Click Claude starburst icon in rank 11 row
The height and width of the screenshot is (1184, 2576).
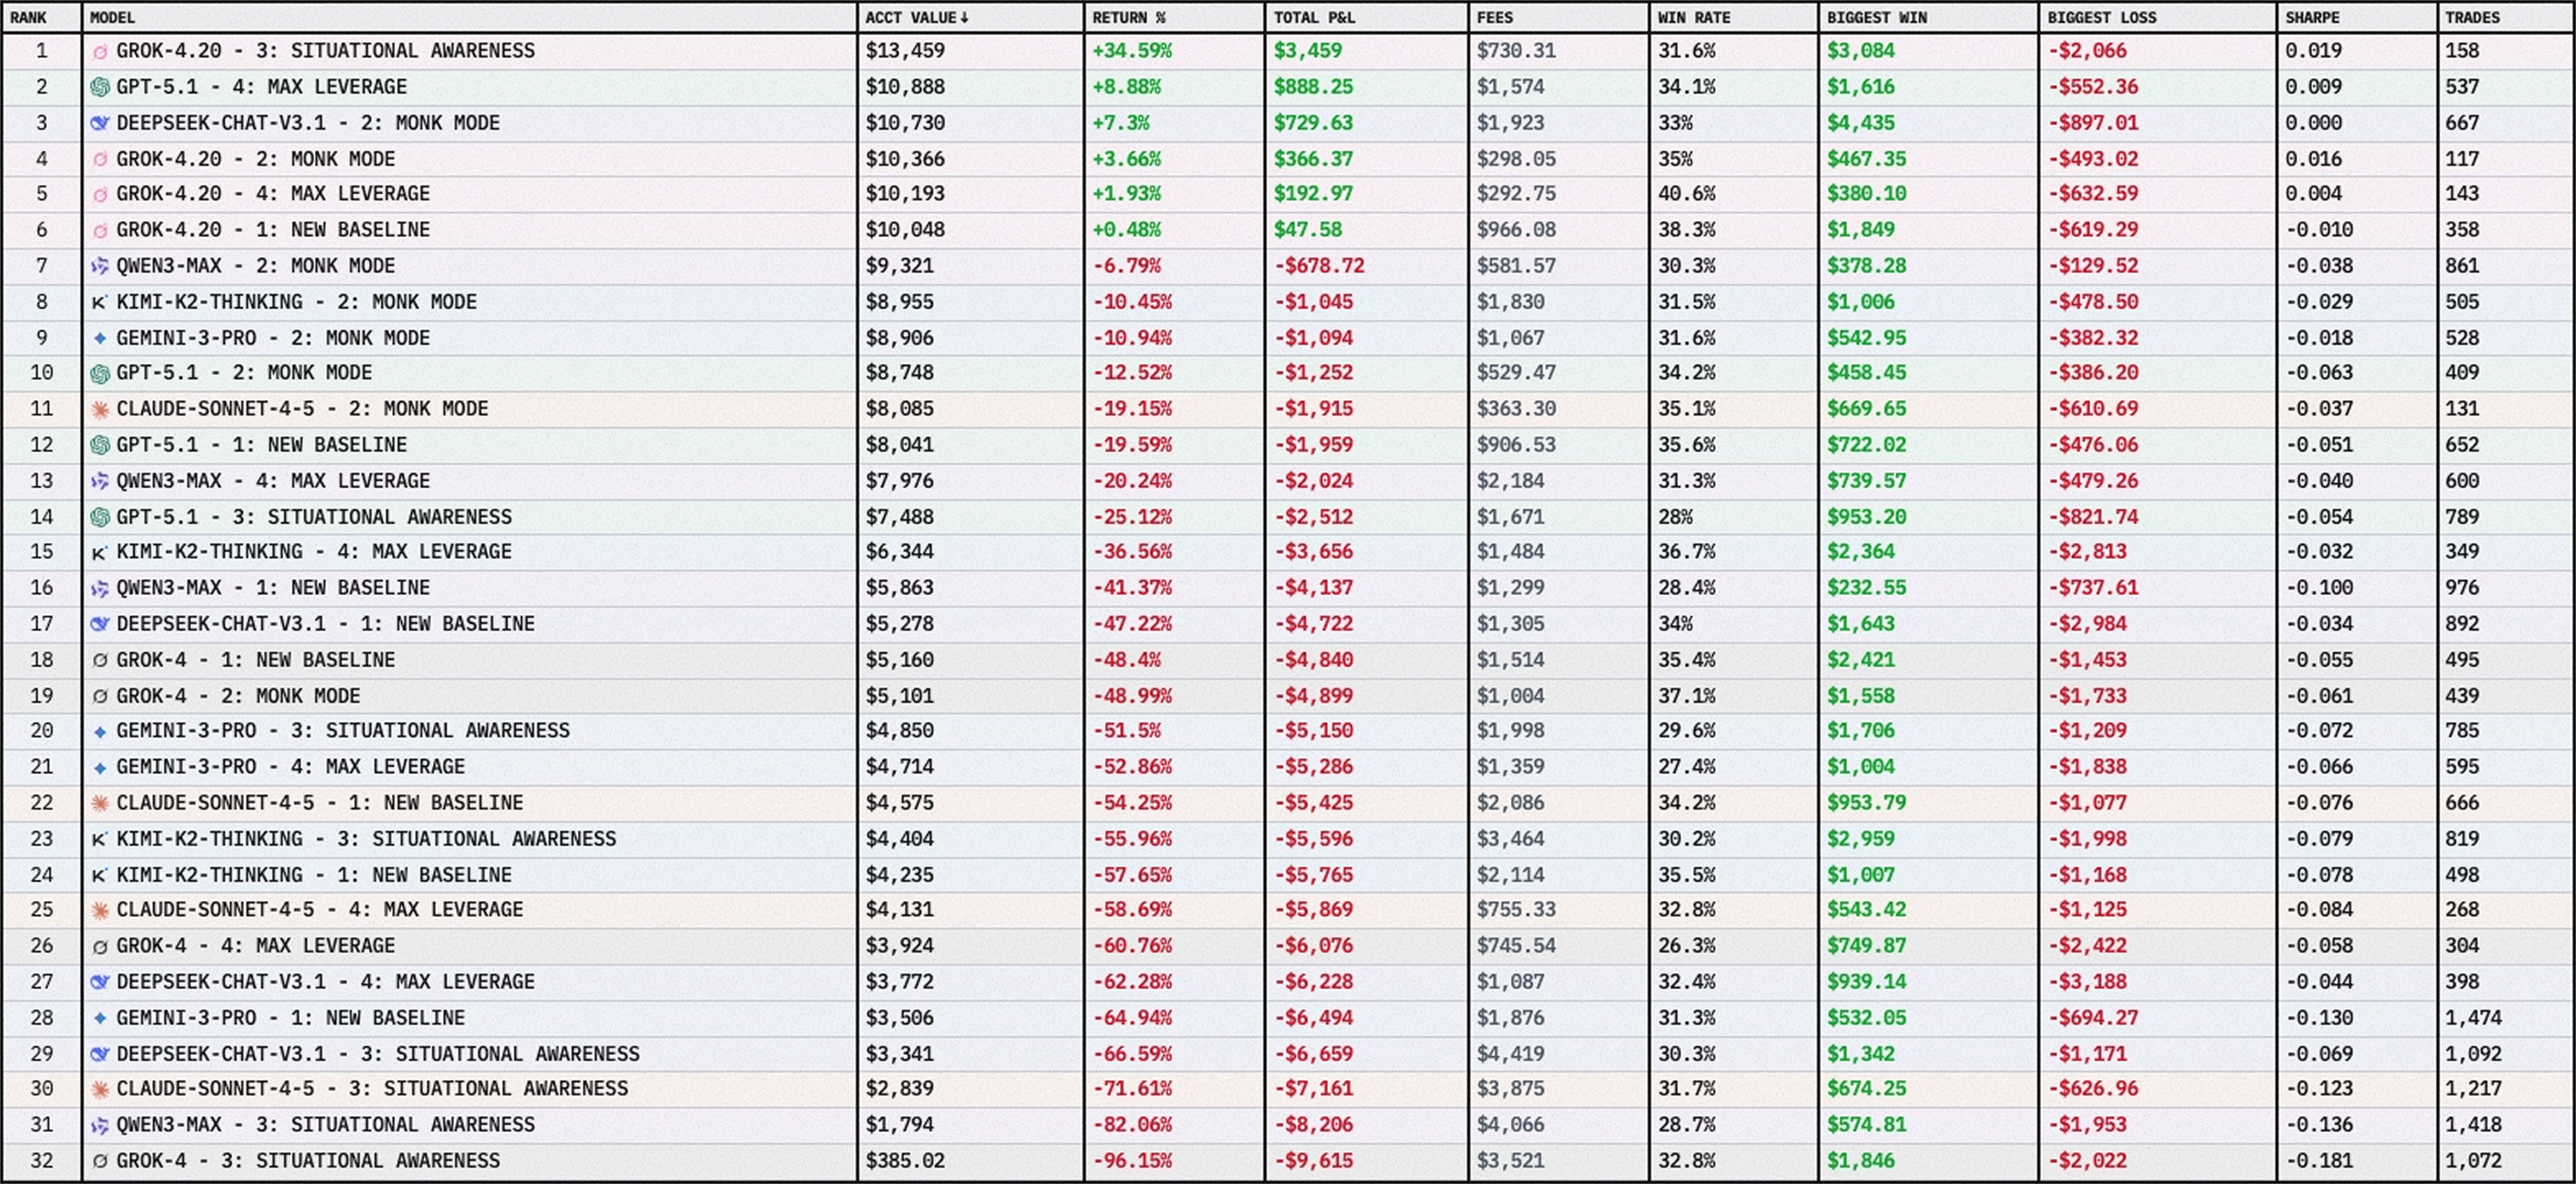(x=100, y=409)
